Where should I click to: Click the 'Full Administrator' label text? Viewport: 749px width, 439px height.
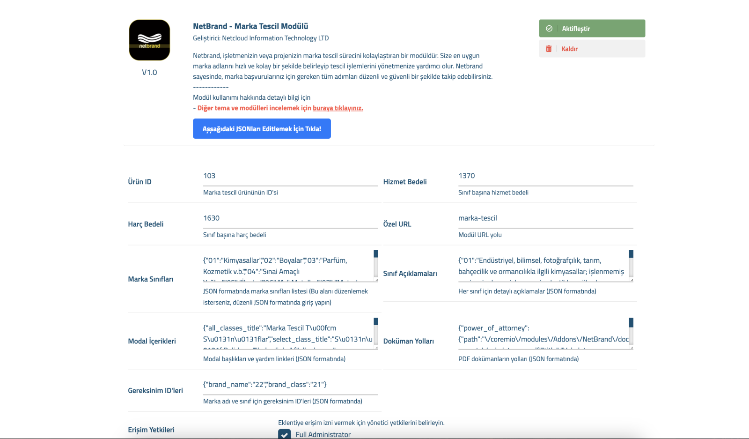click(323, 435)
